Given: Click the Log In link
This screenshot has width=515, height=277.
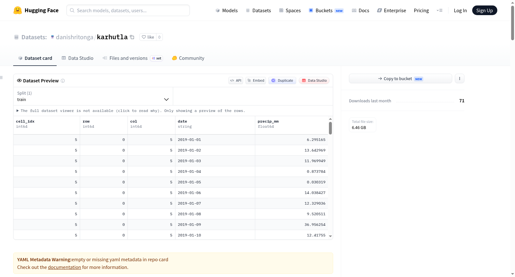Looking at the screenshot, I should pyautogui.click(x=460, y=10).
